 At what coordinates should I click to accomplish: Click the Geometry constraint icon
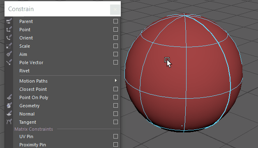point(9,106)
